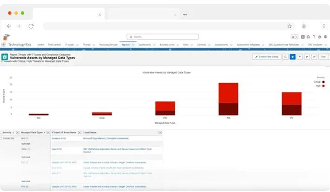Open the Assessment Templates tab
This screenshot has height=192, width=330.
coord(248,45)
